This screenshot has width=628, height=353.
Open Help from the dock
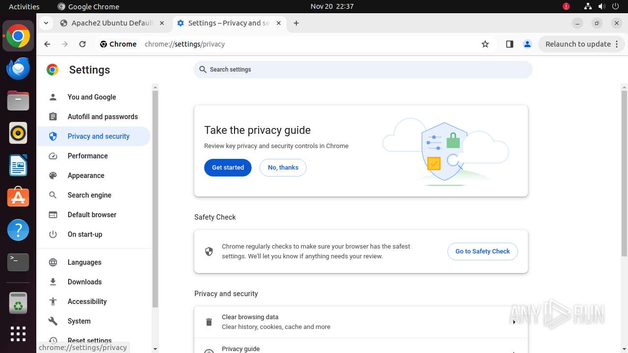pyautogui.click(x=18, y=230)
